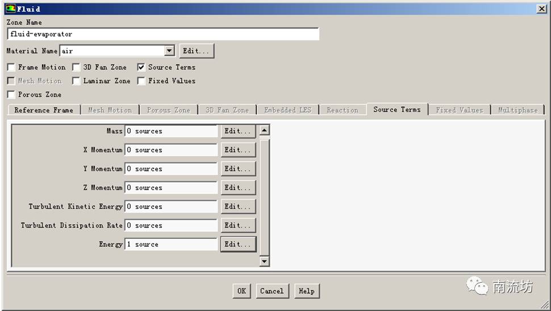The width and height of the screenshot is (551, 311).
Task: Enable the Fixed Values checkbox
Action: 141,81
